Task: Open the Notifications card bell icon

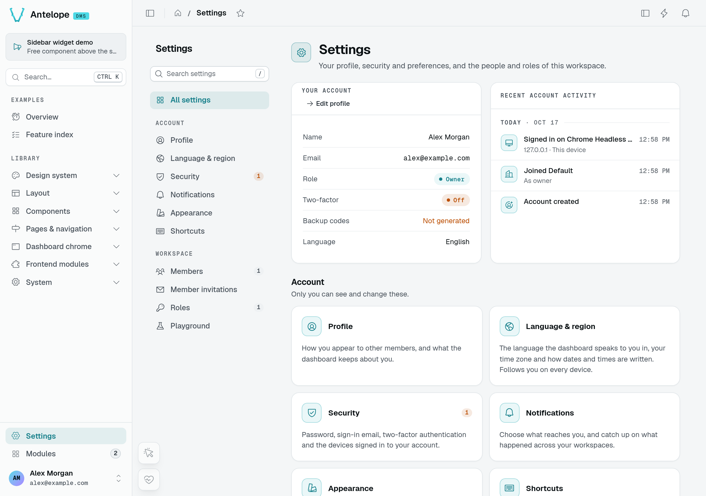Action: click(509, 413)
